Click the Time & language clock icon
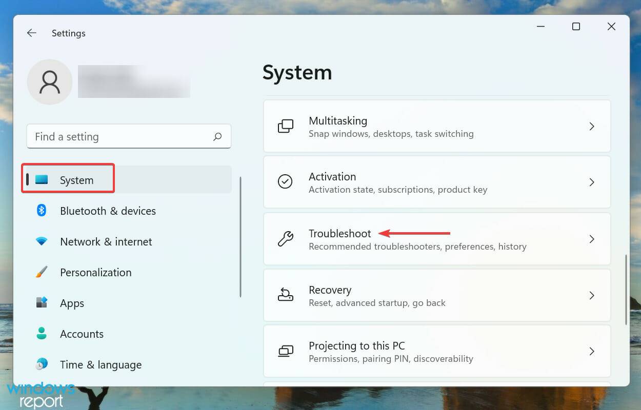Image resolution: width=641 pixels, height=410 pixels. tap(42, 364)
